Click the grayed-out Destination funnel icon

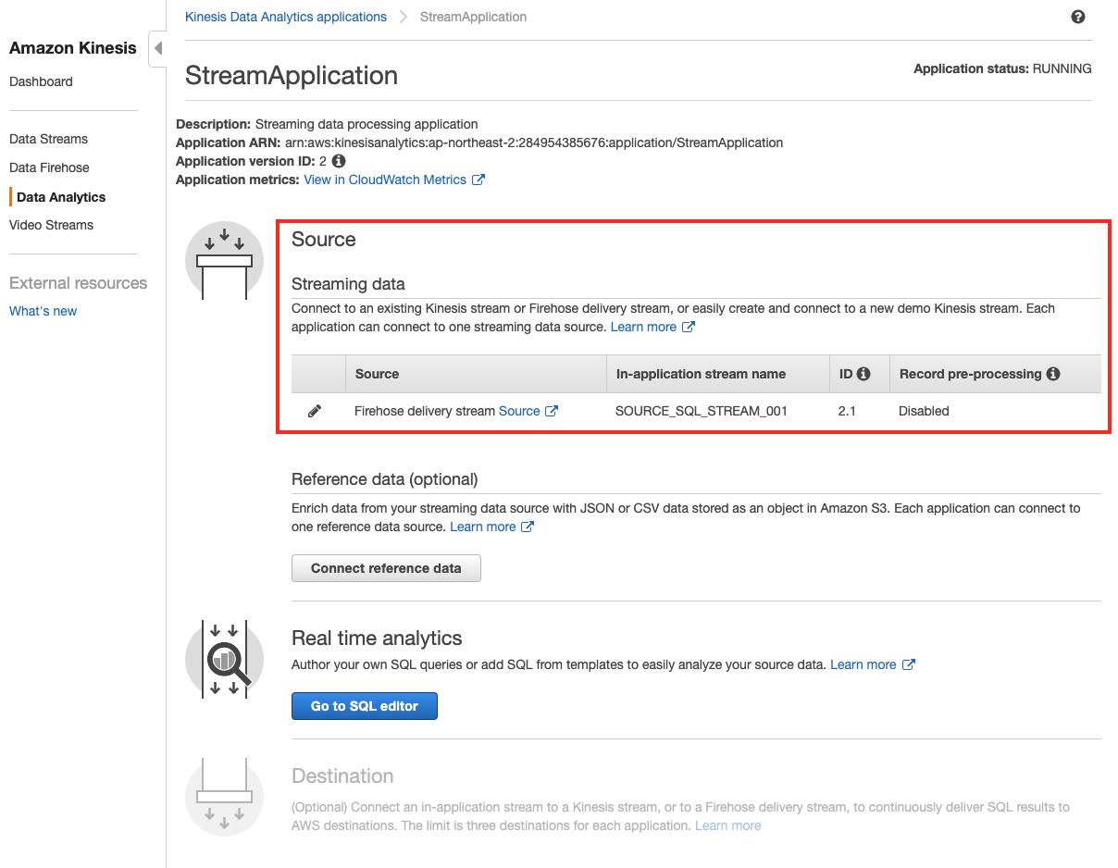[x=224, y=796]
